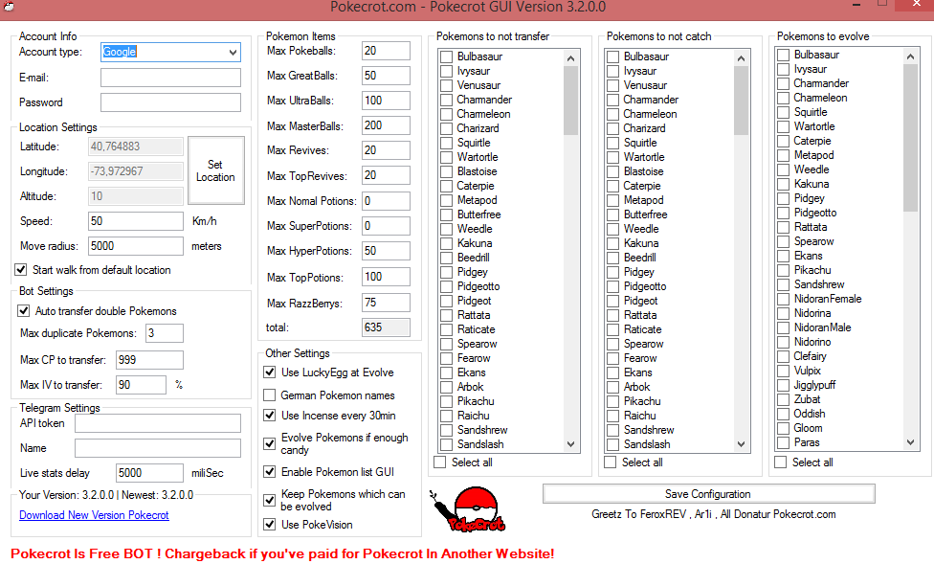Click not transfer list scroll up arrow
The width and height of the screenshot is (934, 564).
(570, 58)
